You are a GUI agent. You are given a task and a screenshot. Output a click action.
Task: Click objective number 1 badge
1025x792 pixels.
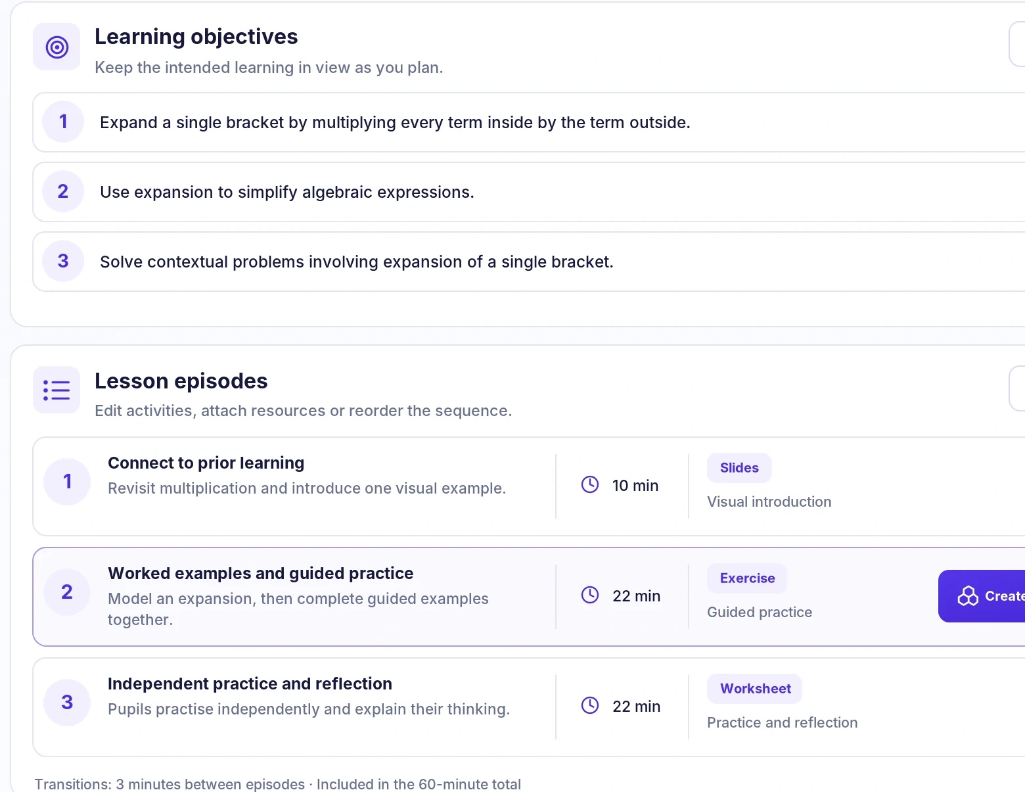point(63,122)
